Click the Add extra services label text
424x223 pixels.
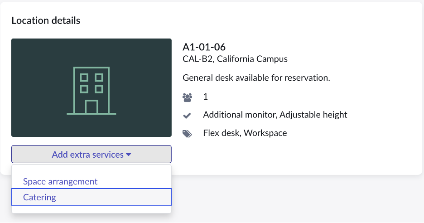(x=87, y=155)
